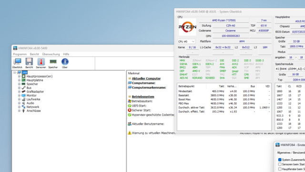Click the Mindesttakt row
This screenshot has height=172, width=305.
[x=224, y=91]
